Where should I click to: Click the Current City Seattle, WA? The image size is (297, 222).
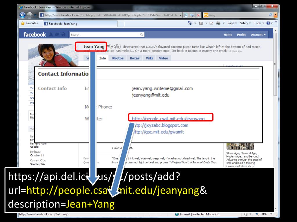coord(37,164)
